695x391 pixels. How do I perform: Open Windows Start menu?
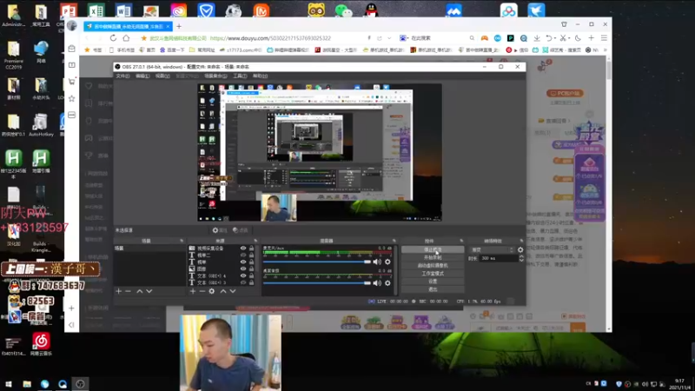tap(9, 384)
